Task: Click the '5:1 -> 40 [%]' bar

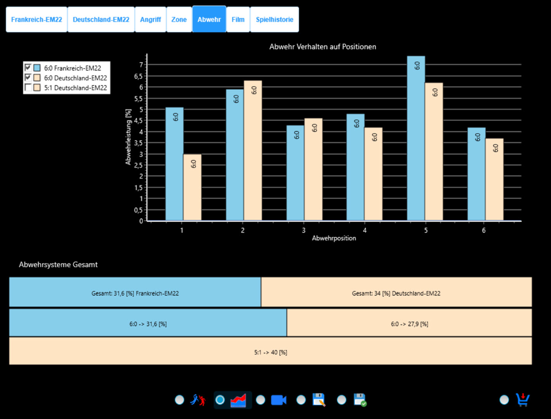Action: (x=270, y=352)
